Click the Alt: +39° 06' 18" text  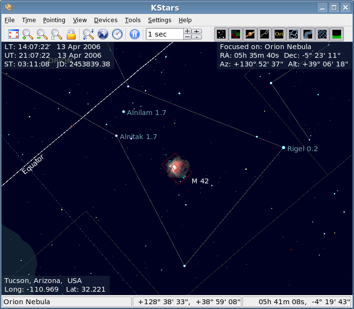click(318, 64)
